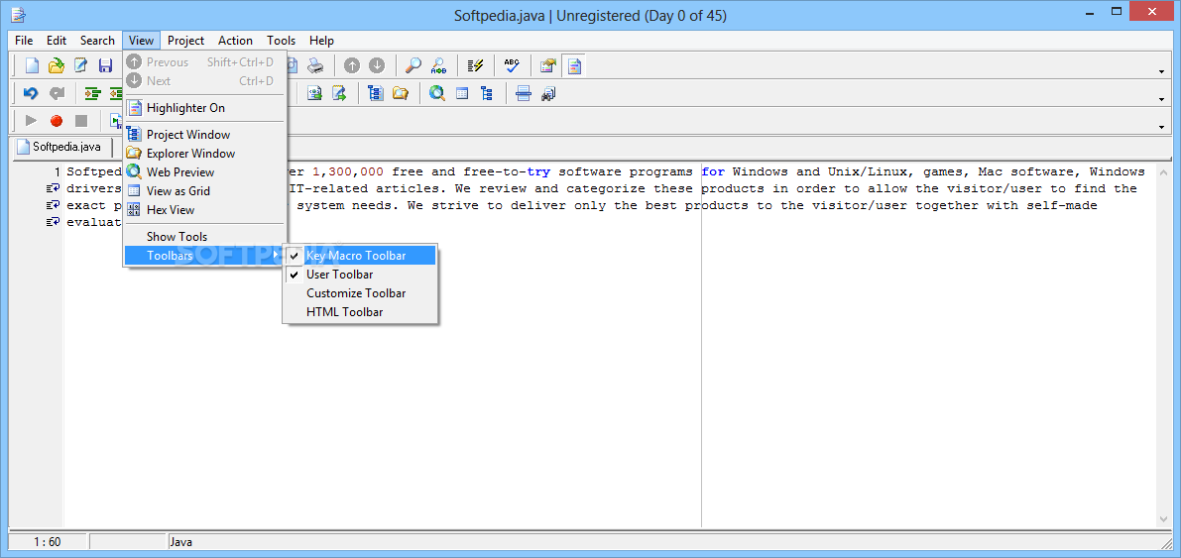Viewport: 1181px width, 558px height.
Task: Create a new file with toolbar icon
Action: coord(32,65)
